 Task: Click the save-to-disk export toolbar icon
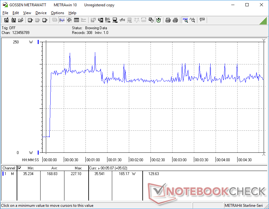coord(6,20)
